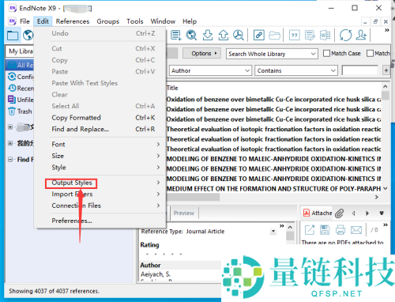Toggle the Match Case checkbox
Image resolution: width=395 pixels, height=302 pixels.
(x=326, y=54)
